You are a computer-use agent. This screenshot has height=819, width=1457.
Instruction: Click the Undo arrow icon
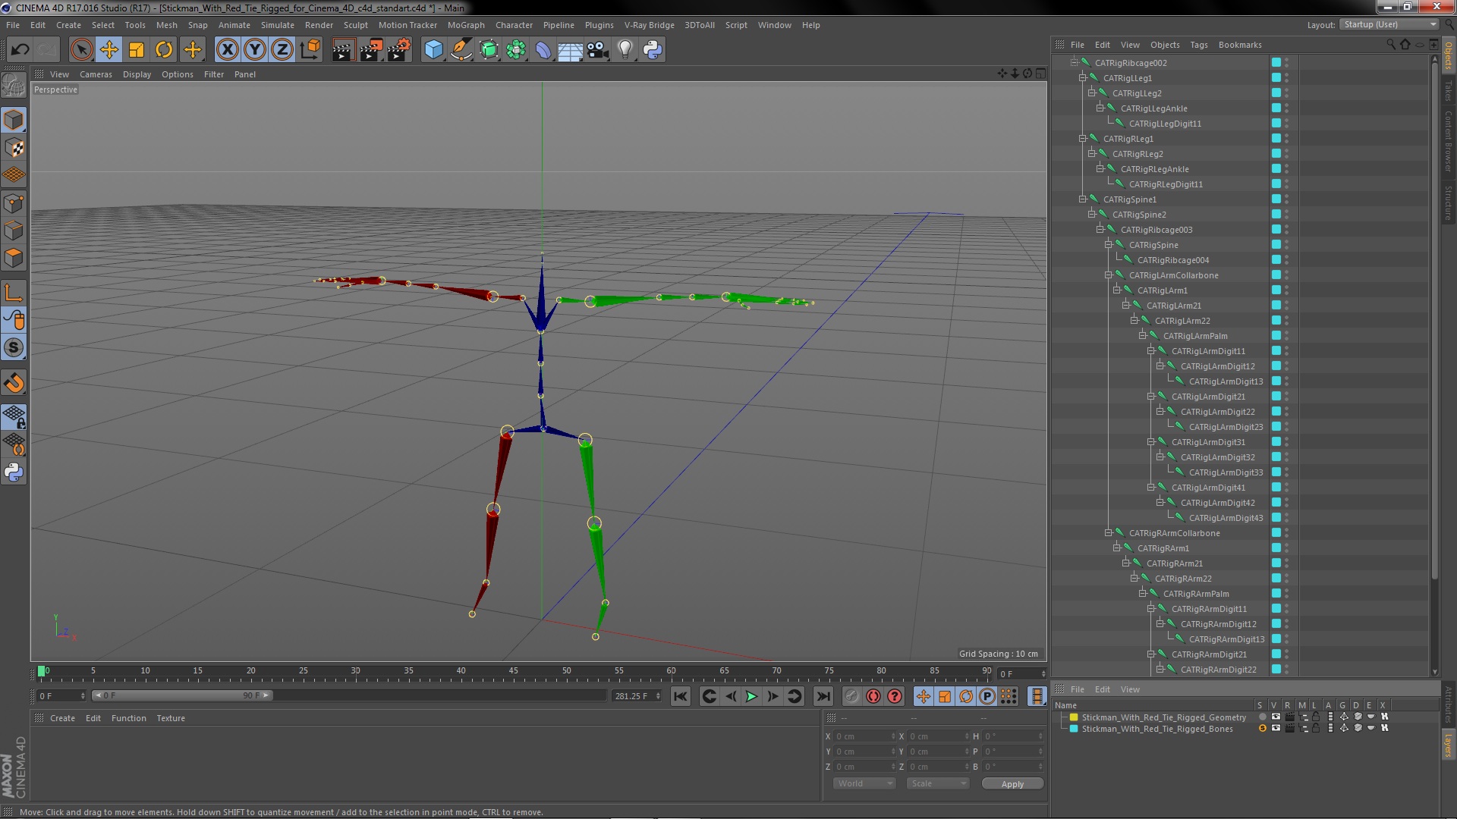click(x=20, y=50)
